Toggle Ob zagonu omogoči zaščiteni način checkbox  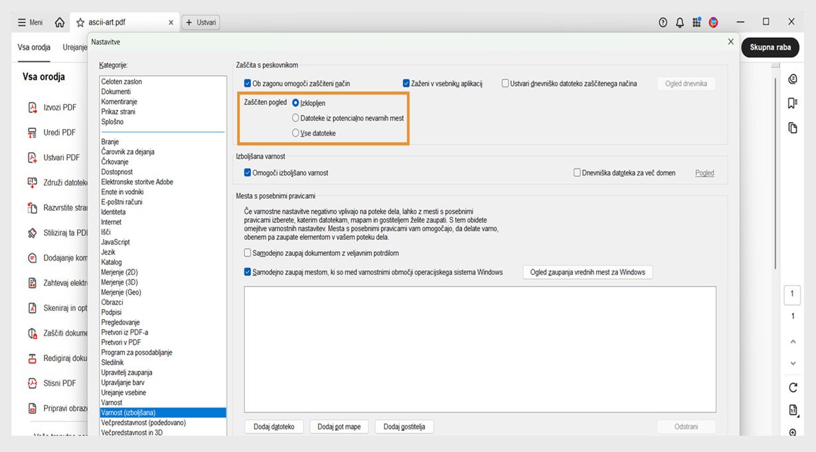[248, 84]
